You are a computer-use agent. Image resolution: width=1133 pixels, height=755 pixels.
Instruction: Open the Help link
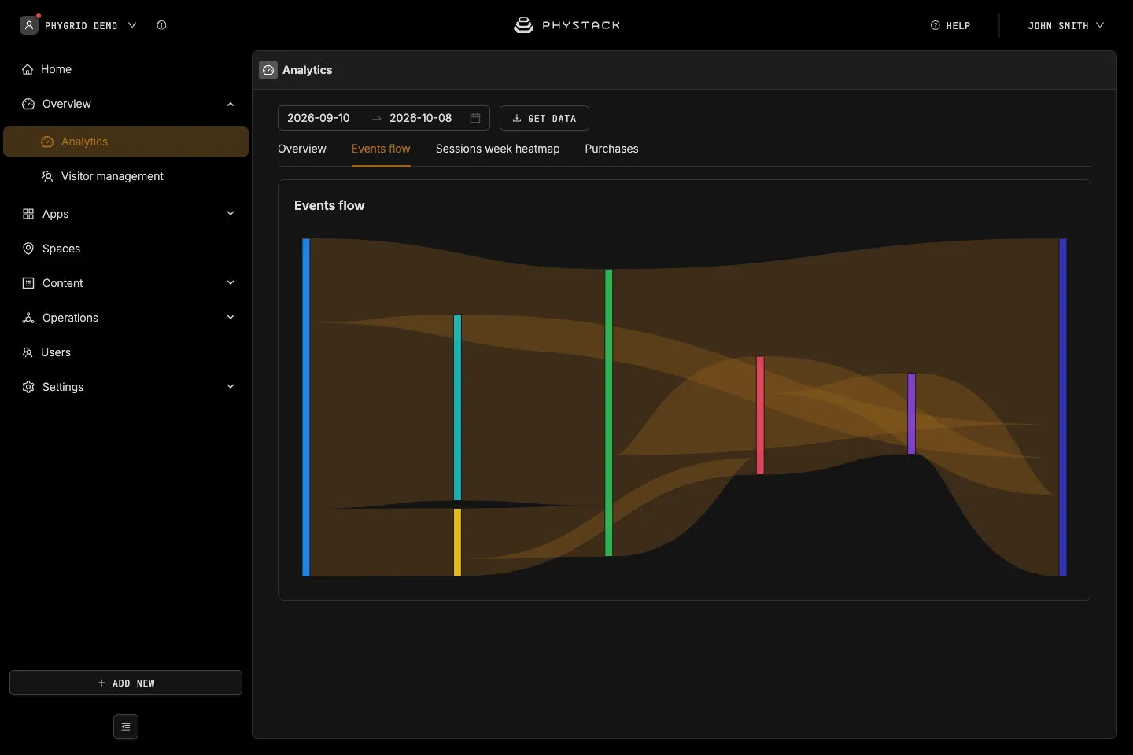pos(950,25)
